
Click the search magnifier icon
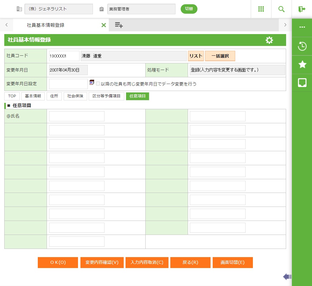(282, 9)
